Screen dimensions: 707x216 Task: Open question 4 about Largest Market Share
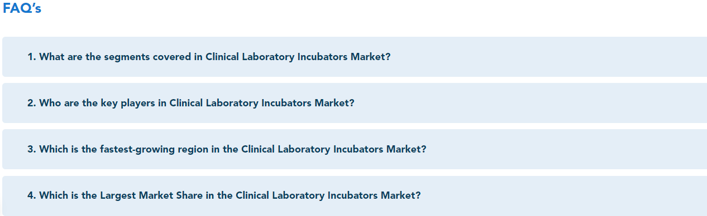pyautogui.click(x=224, y=195)
